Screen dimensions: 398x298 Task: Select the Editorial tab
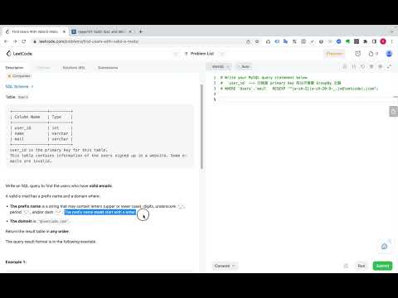click(x=43, y=68)
